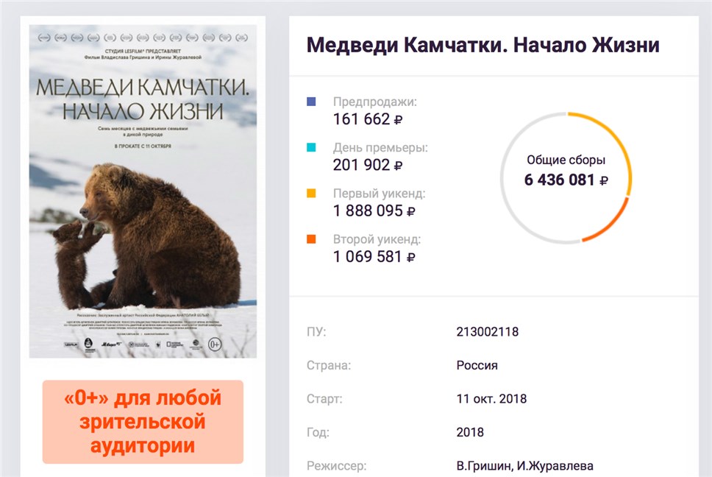Open the bear movie poster image
The width and height of the screenshot is (712, 477).
143,191
